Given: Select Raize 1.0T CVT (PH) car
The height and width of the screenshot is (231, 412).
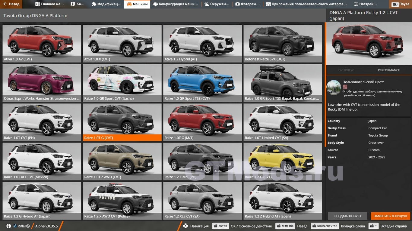Looking at the screenshot, I should (42, 122).
